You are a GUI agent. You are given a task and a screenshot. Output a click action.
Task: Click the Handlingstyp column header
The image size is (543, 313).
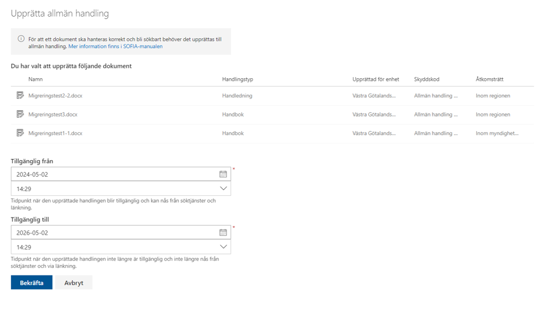point(238,79)
